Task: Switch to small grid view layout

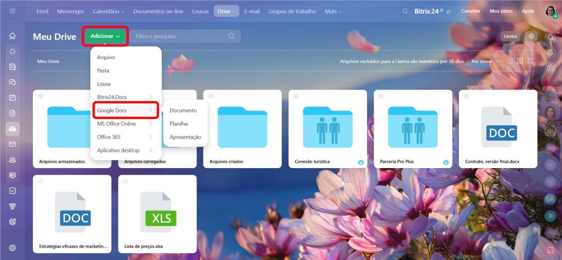Action: pos(520,61)
